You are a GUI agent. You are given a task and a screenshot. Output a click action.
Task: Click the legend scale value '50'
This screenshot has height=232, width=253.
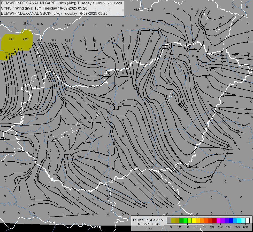tap(196, 227)
